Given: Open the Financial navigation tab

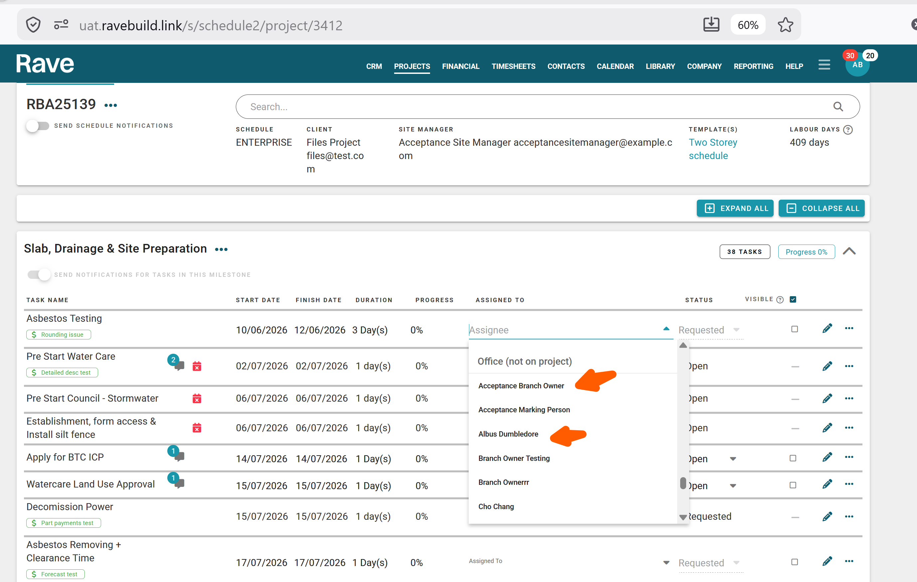Looking at the screenshot, I should point(460,66).
